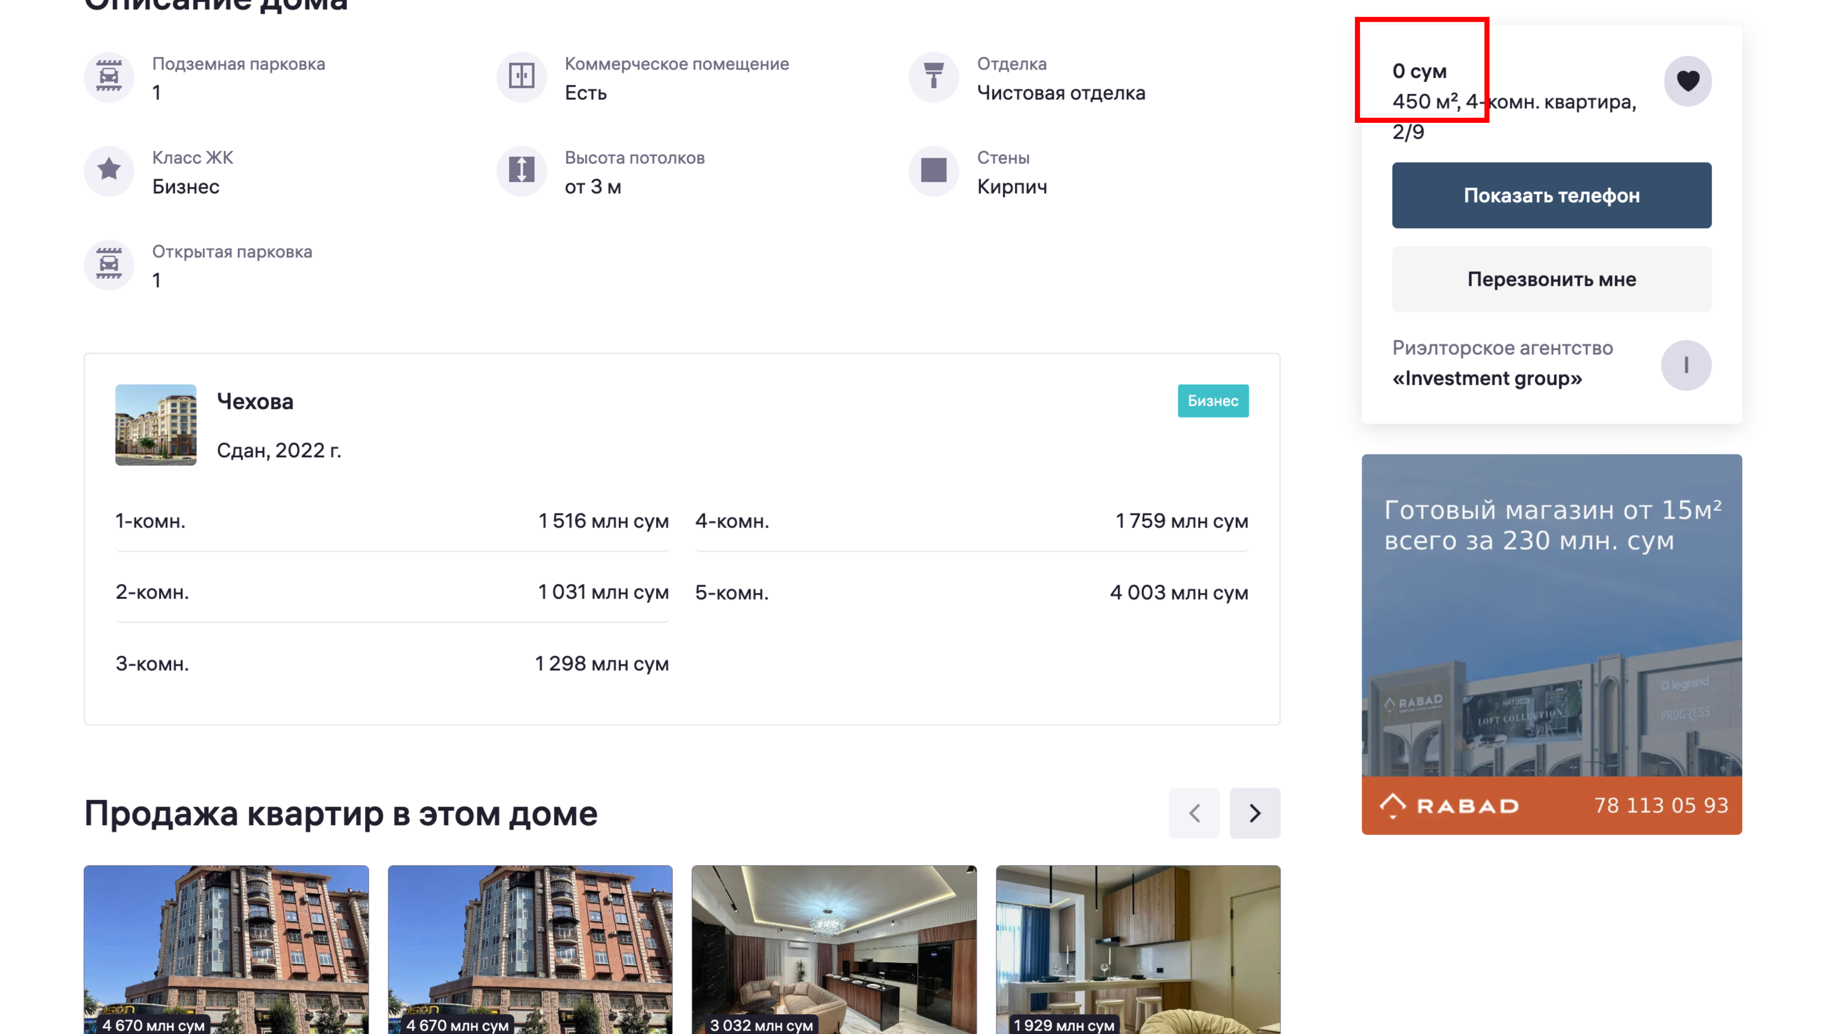Viewport: 1826px width, 1034px height.
Task: Click the от 3 м ceiling value
Action: (592, 187)
